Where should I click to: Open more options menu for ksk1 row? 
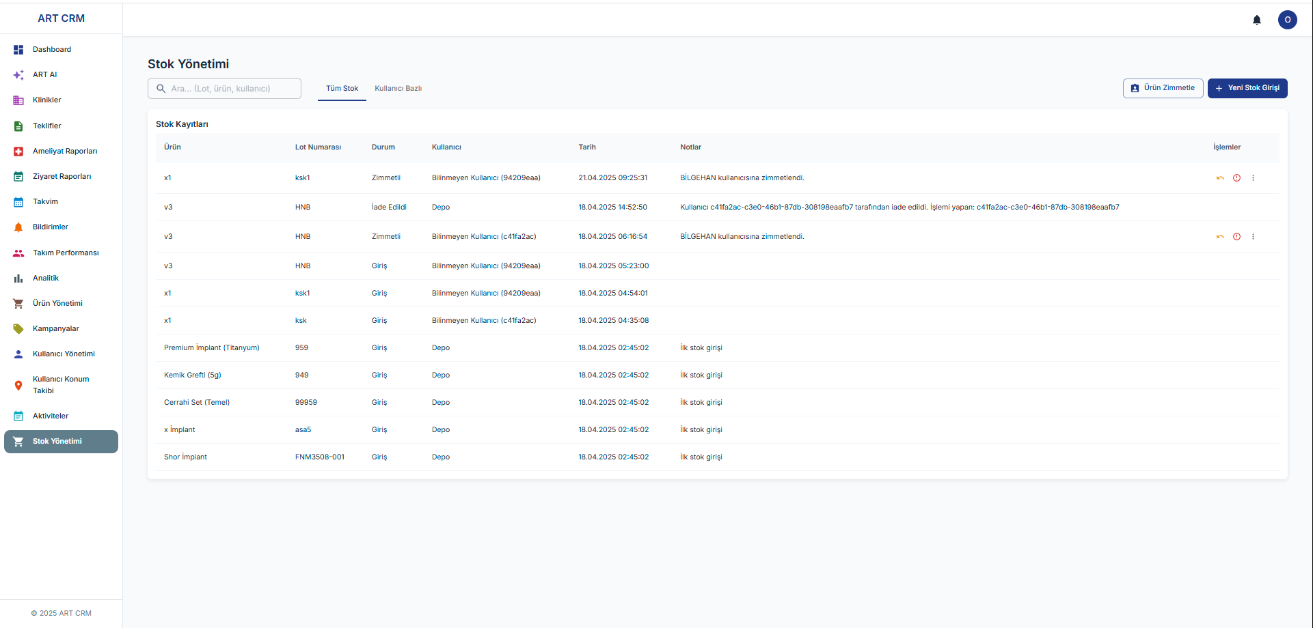(x=1253, y=178)
